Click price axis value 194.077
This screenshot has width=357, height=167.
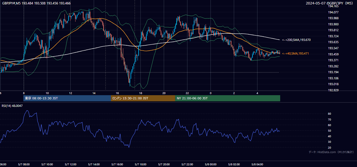[333, 12]
